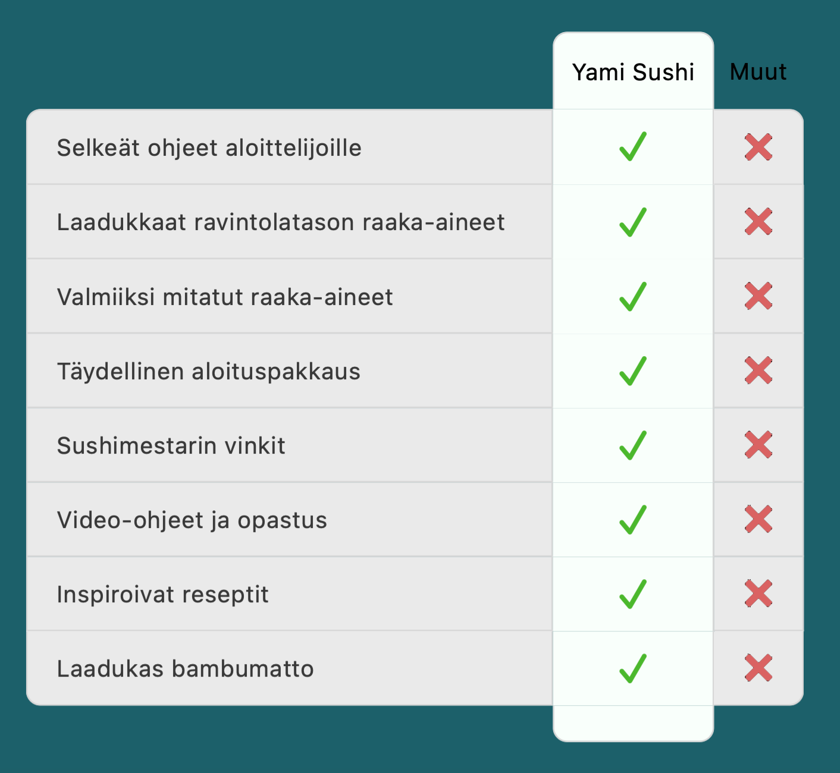Click the red cross for Selkeät ohjeet aloittelijoille
The width and height of the screenshot is (840, 773).
click(x=758, y=147)
